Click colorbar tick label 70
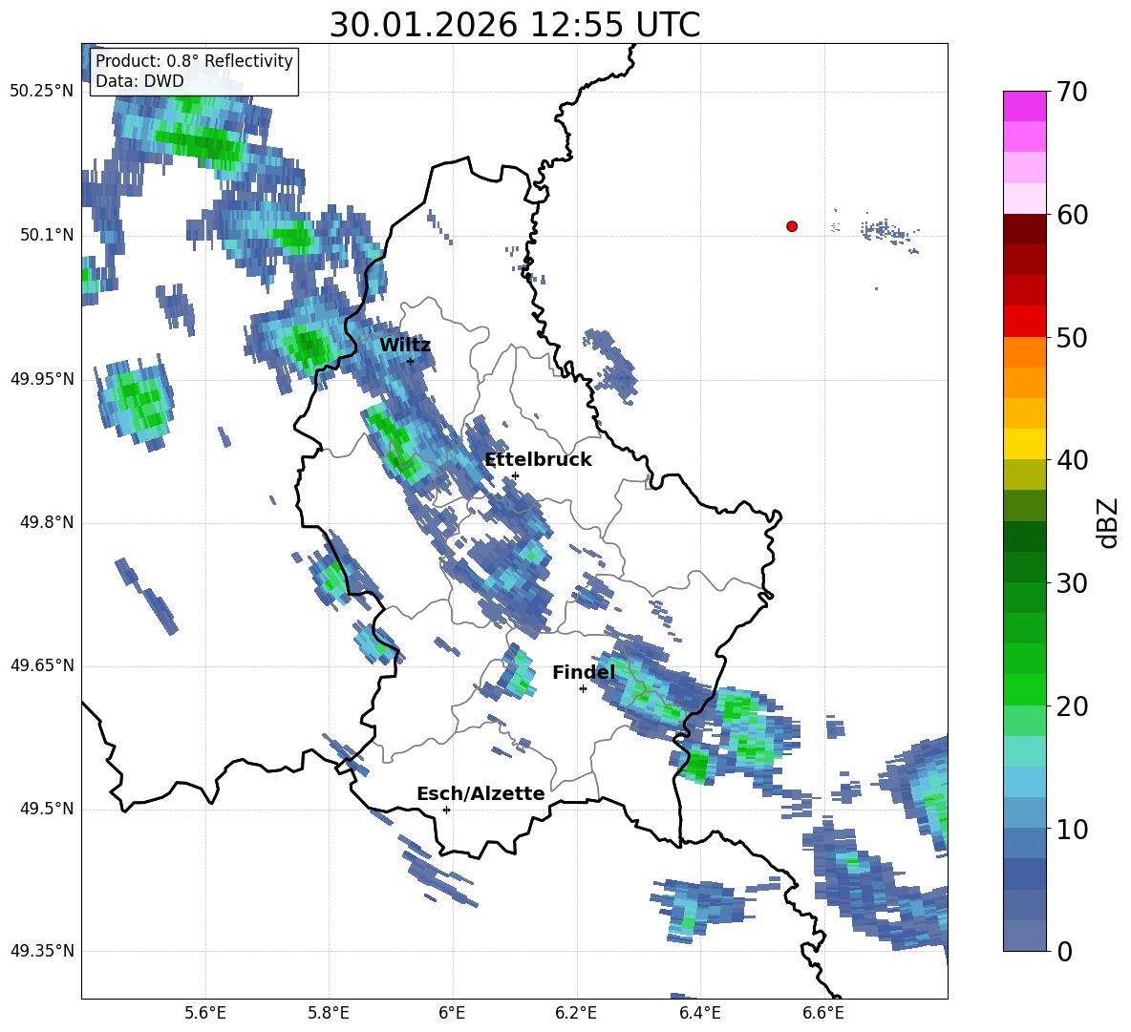 coord(1071,92)
